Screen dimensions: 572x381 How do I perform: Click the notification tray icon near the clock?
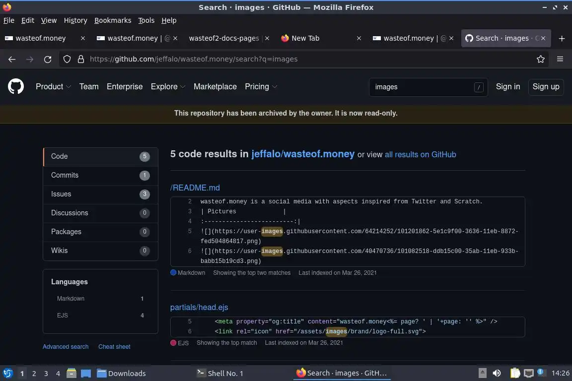[x=541, y=372]
